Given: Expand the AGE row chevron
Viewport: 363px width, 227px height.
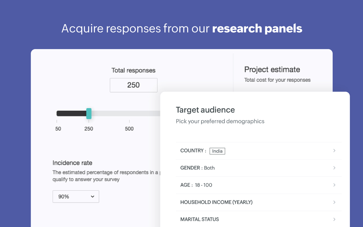Looking at the screenshot, I should (334, 185).
